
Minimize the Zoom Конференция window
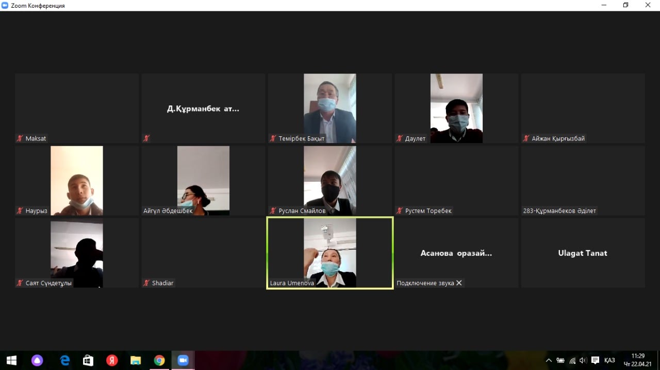click(x=604, y=5)
